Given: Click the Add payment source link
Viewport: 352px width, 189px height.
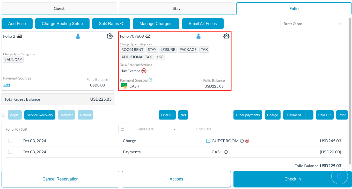Looking at the screenshot, I should pyautogui.click(x=6, y=85).
